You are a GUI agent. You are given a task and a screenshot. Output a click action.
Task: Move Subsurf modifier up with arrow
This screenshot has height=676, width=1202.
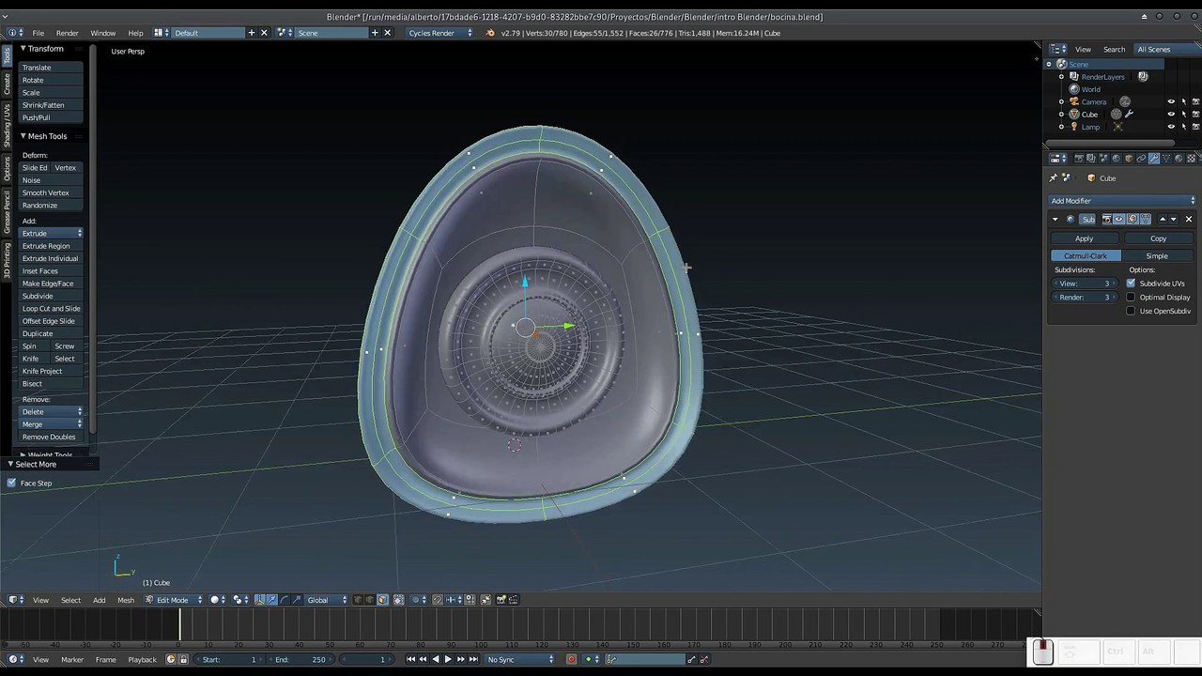click(x=1163, y=219)
